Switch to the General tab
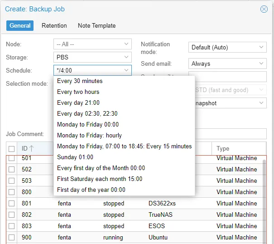The width and height of the screenshot is (274, 244). pyautogui.click(x=20, y=25)
